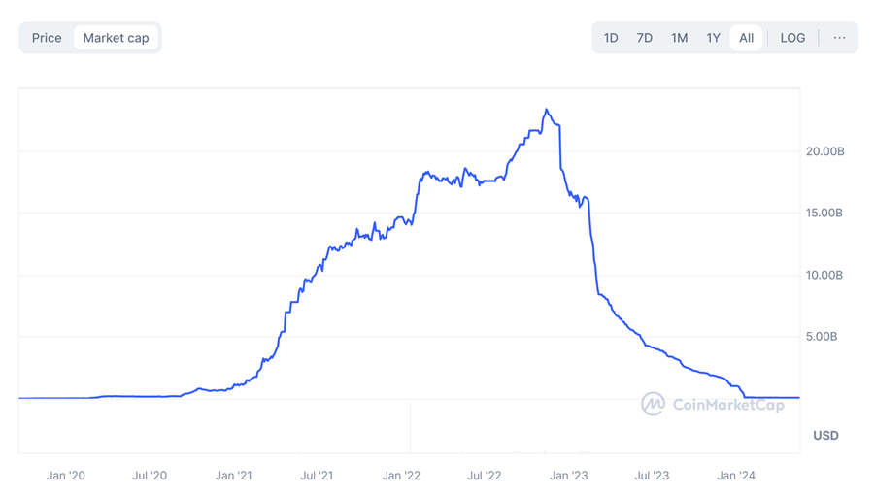Click Jul '22 on the time axis
874x495 pixels.
click(x=485, y=476)
